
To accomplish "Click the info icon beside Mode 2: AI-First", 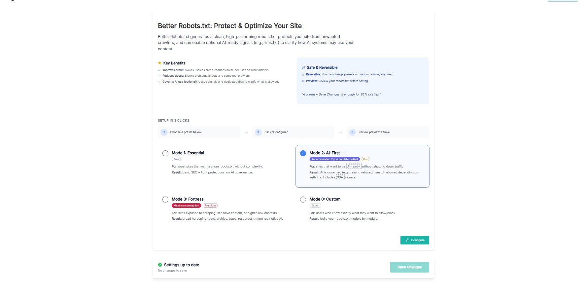I will (x=343, y=153).
